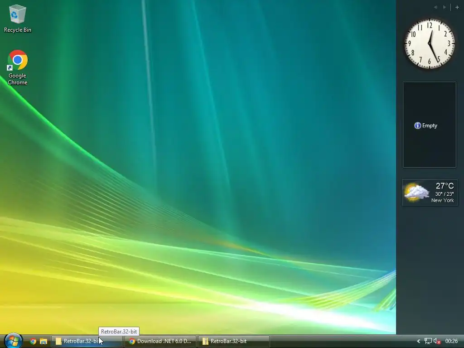Switch to the hovered RetroBar.32-bit folder taskbar button
This screenshot has height=348, width=464.
coord(87,341)
